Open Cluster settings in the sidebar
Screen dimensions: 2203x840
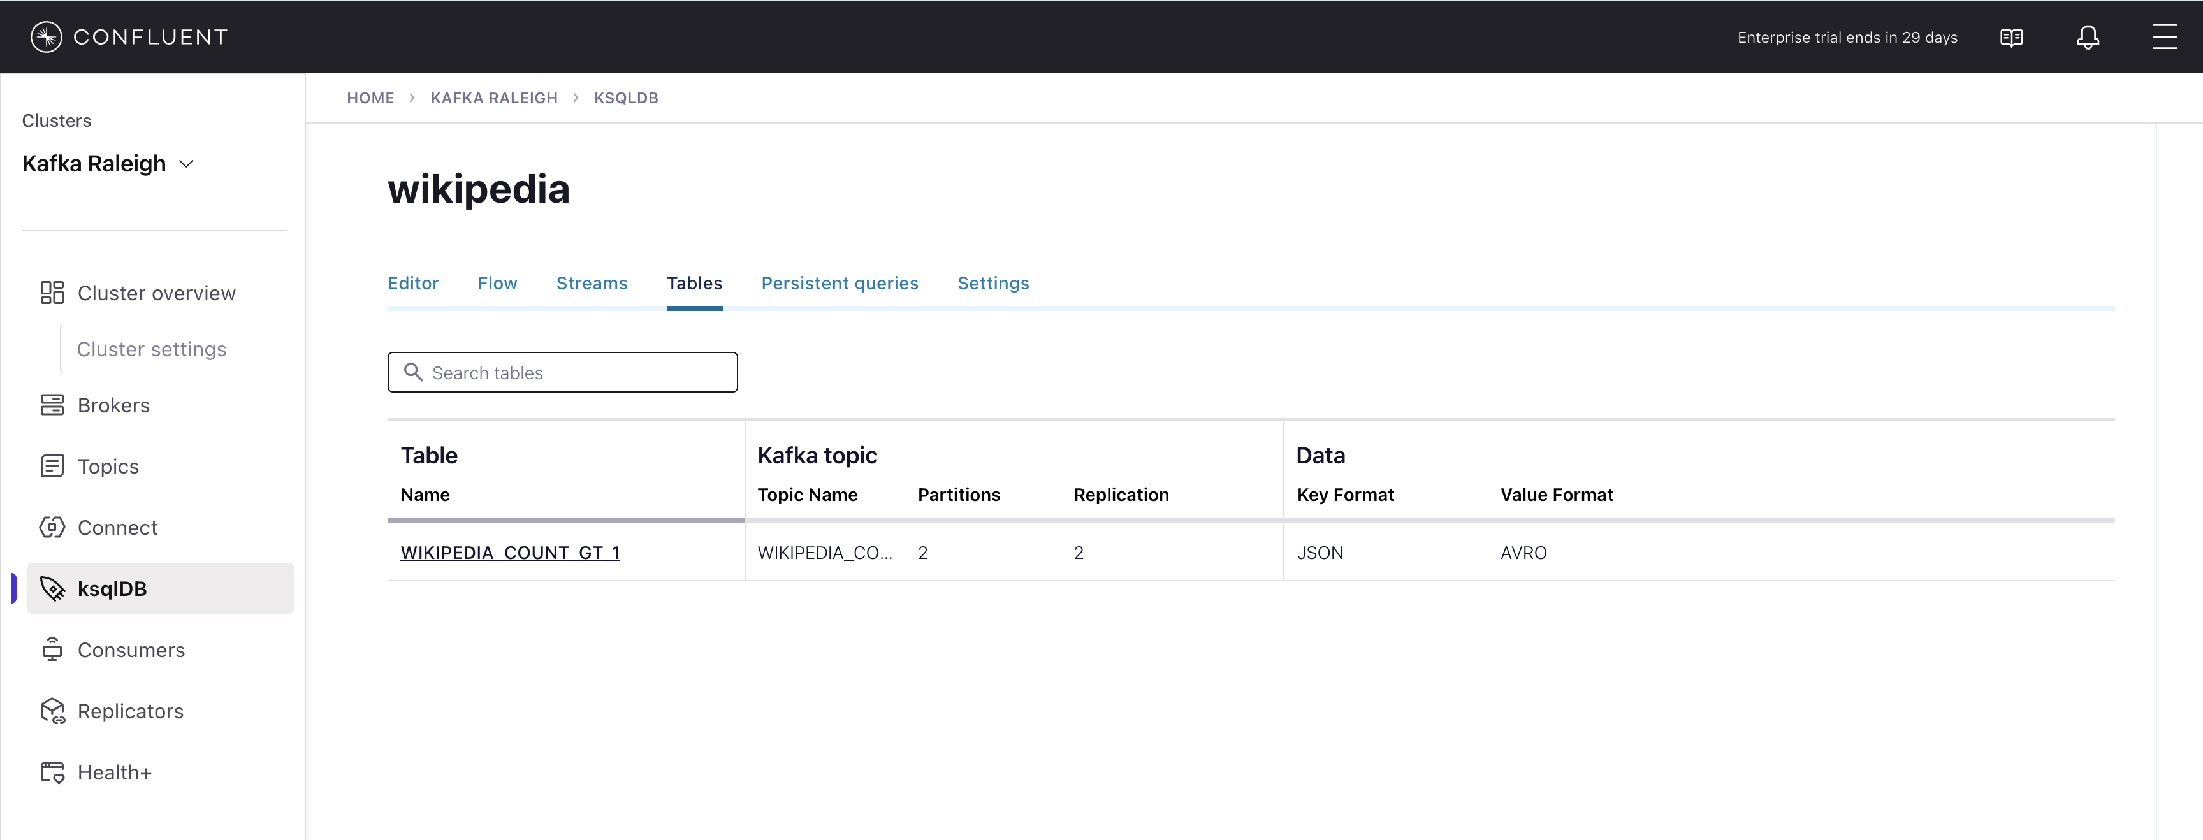click(151, 349)
